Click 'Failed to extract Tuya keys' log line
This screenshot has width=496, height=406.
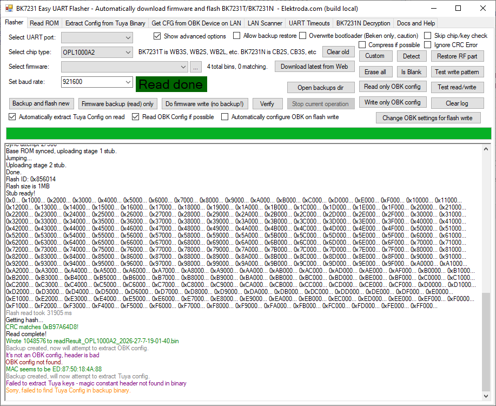point(96,383)
